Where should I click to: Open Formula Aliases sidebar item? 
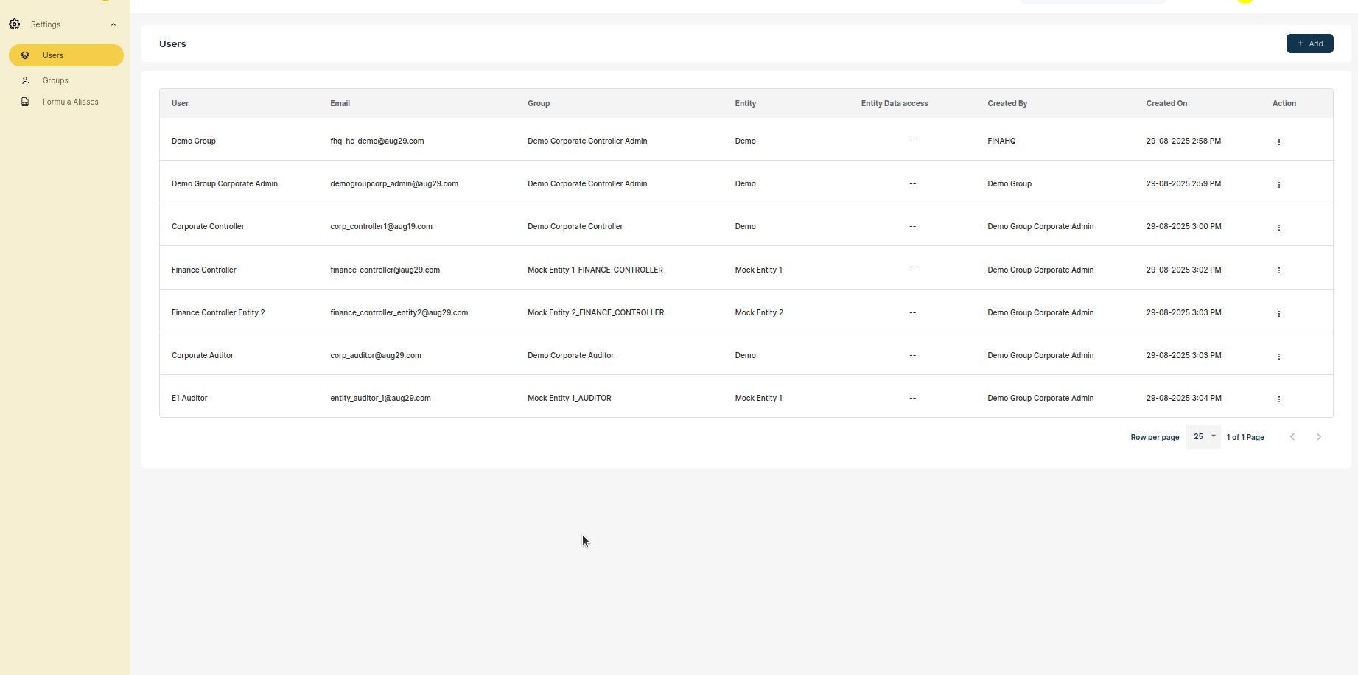click(70, 102)
